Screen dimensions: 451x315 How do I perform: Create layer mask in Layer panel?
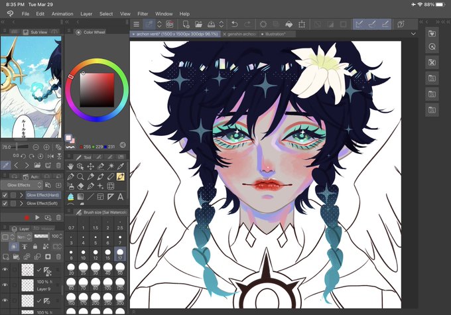[x=48, y=257]
